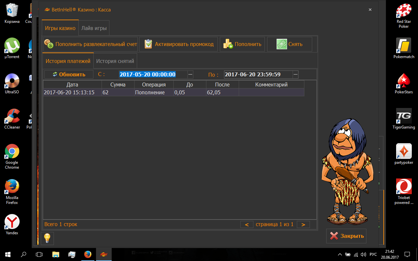Open the PokerStars desktop shortcut

pyautogui.click(x=404, y=82)
